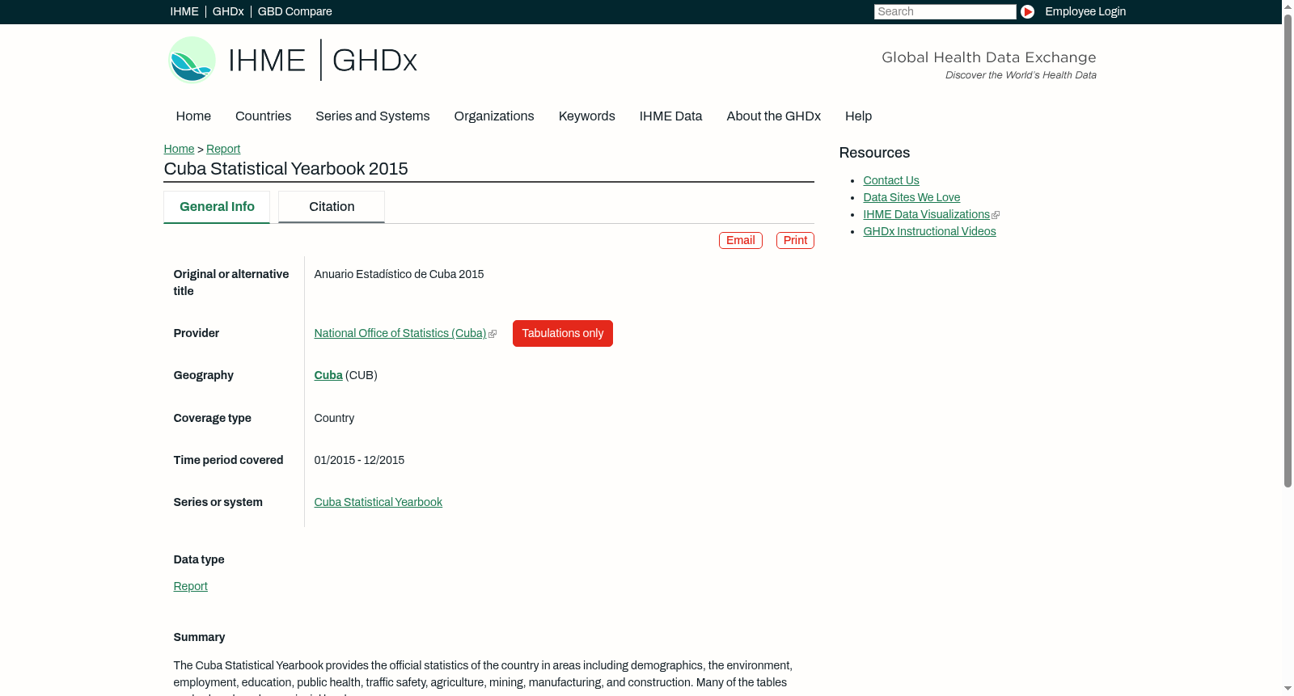Open Employee Login
The width and height of the screenshot is (1294, 696).
(x=1085, y=11)
